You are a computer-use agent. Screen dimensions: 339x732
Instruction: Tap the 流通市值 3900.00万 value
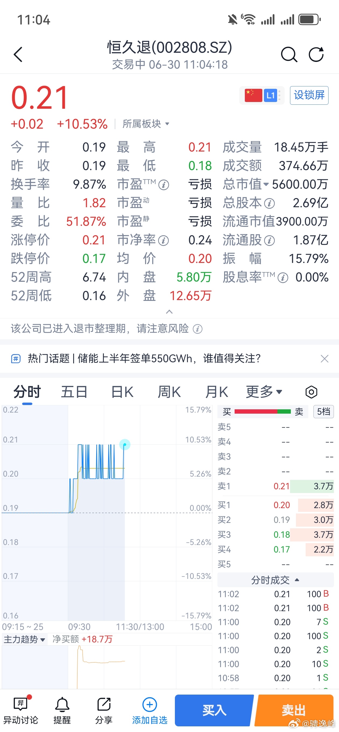point(302,222)
